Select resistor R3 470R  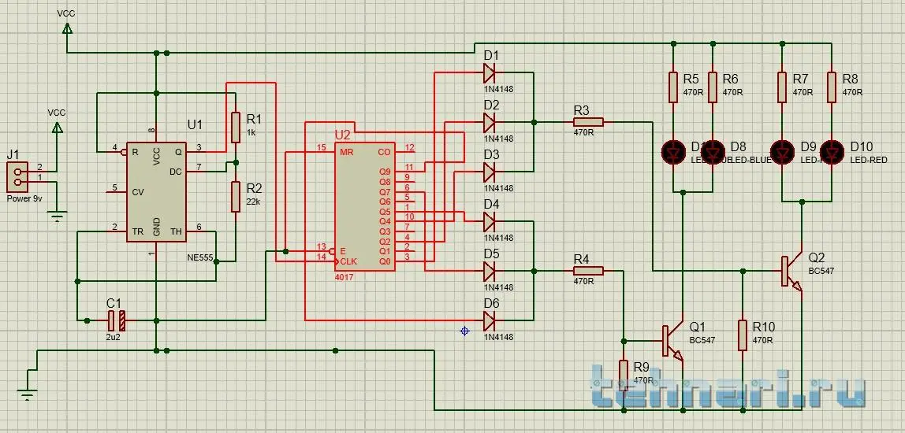coord(588,122)
